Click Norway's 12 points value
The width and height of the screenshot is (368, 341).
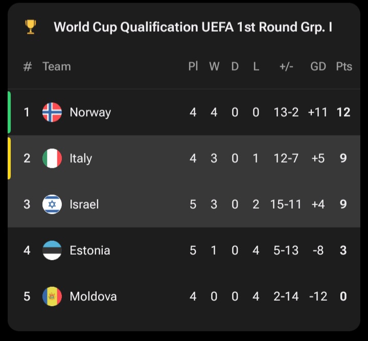pos(343,112)
